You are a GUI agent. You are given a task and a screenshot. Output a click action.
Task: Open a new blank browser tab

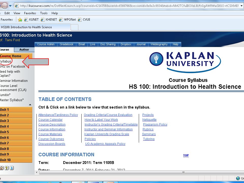74,27
